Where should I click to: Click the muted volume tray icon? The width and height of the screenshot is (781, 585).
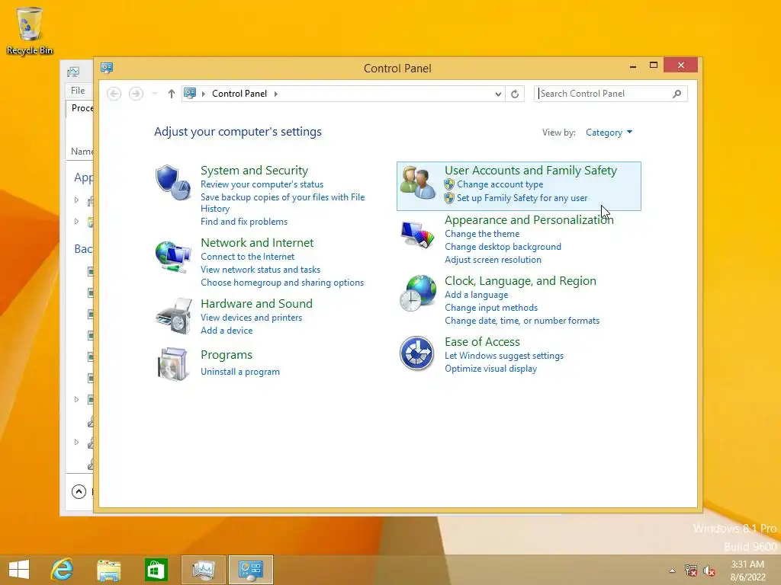(x=709, y=570)
